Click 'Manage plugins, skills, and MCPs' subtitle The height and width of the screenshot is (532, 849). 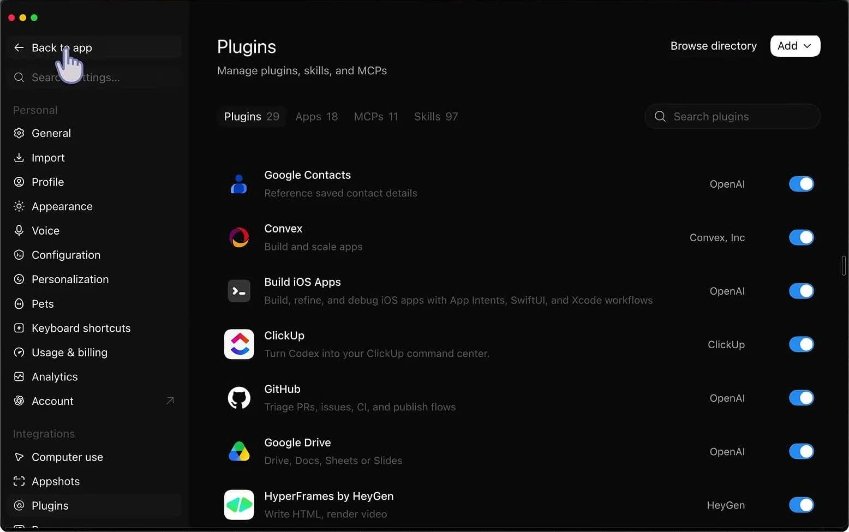click(x=302, y=70)
